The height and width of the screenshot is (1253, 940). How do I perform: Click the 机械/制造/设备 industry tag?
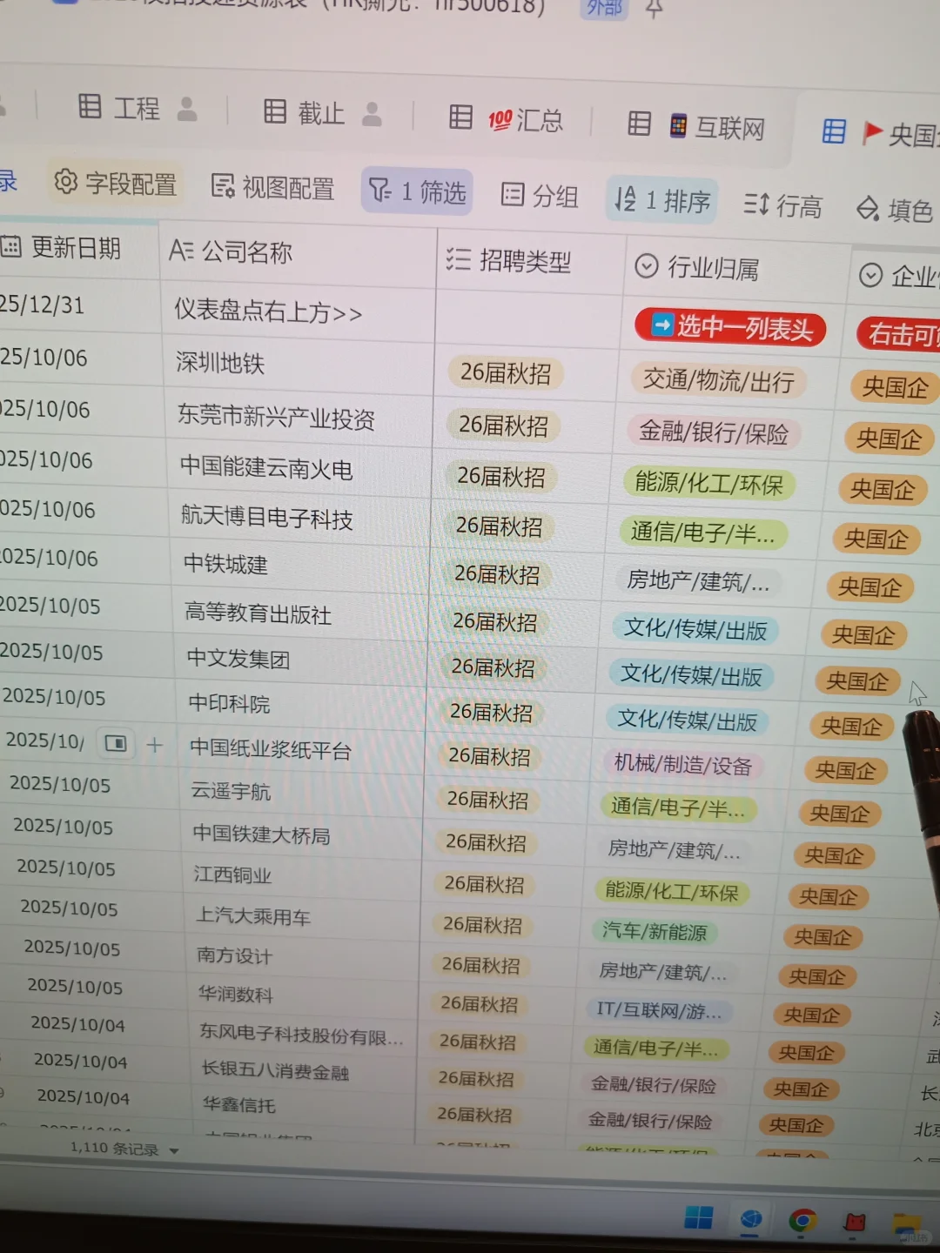[x=682, y=764]
